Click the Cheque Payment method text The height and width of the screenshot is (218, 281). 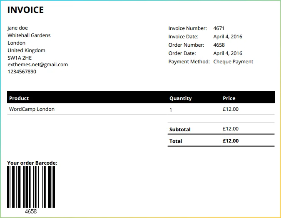(233, 62)
